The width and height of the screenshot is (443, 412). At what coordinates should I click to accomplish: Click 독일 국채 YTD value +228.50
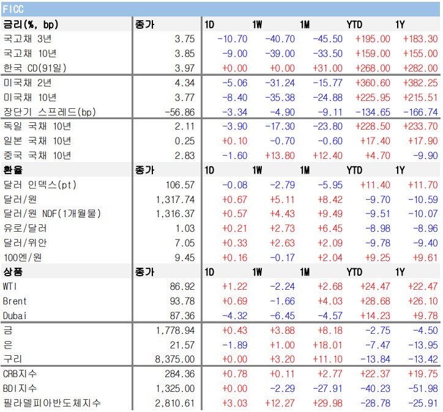coord(373,127)
